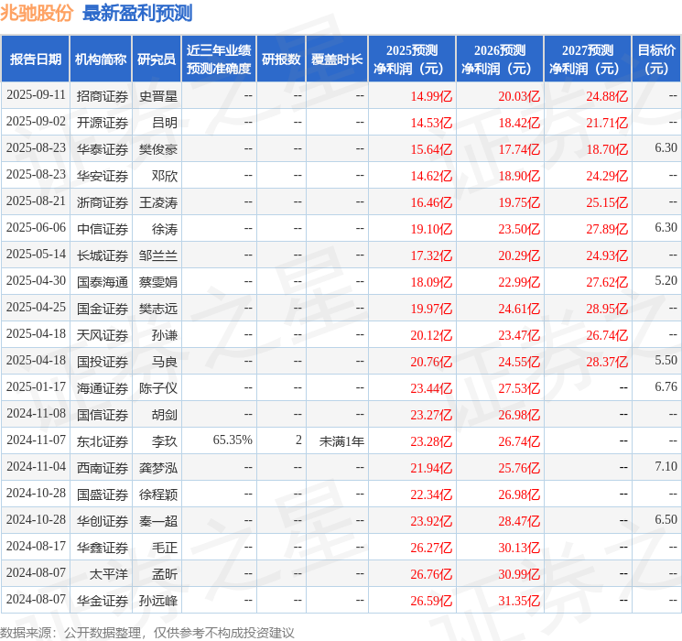
Task: Select the date 2025-06-06
Action: pyautogui.click(x=36, y=228)
